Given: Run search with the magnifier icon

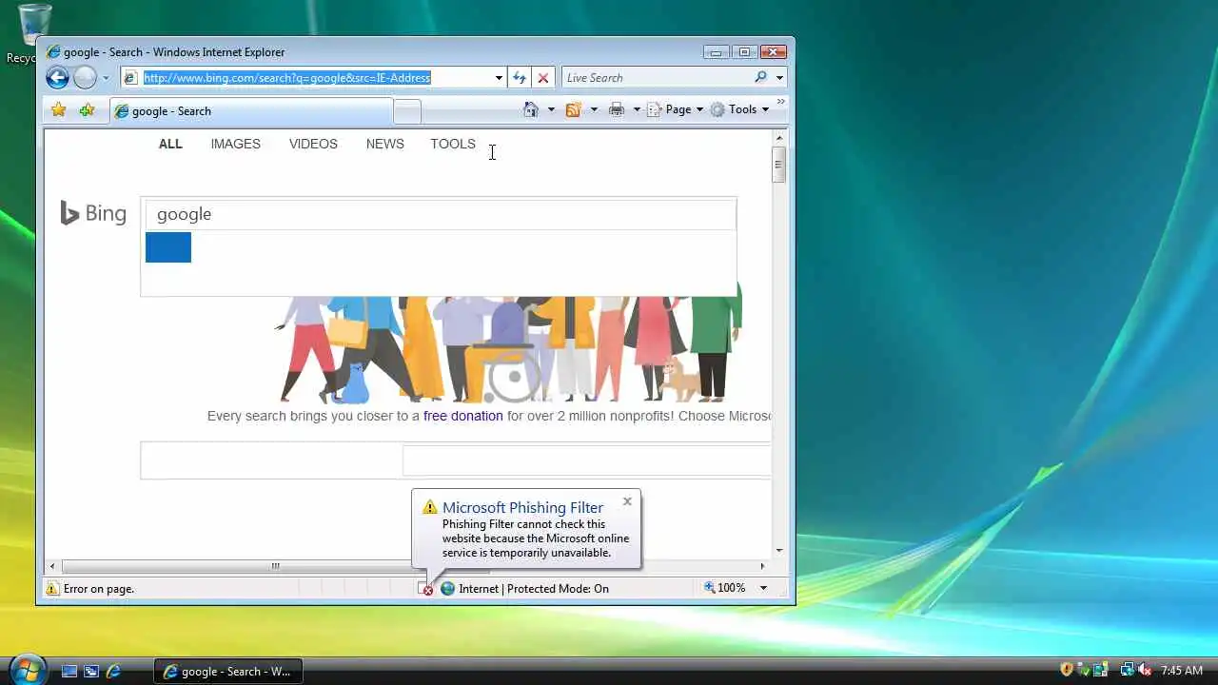Looking at the screenshot, I should click(760, 77).
